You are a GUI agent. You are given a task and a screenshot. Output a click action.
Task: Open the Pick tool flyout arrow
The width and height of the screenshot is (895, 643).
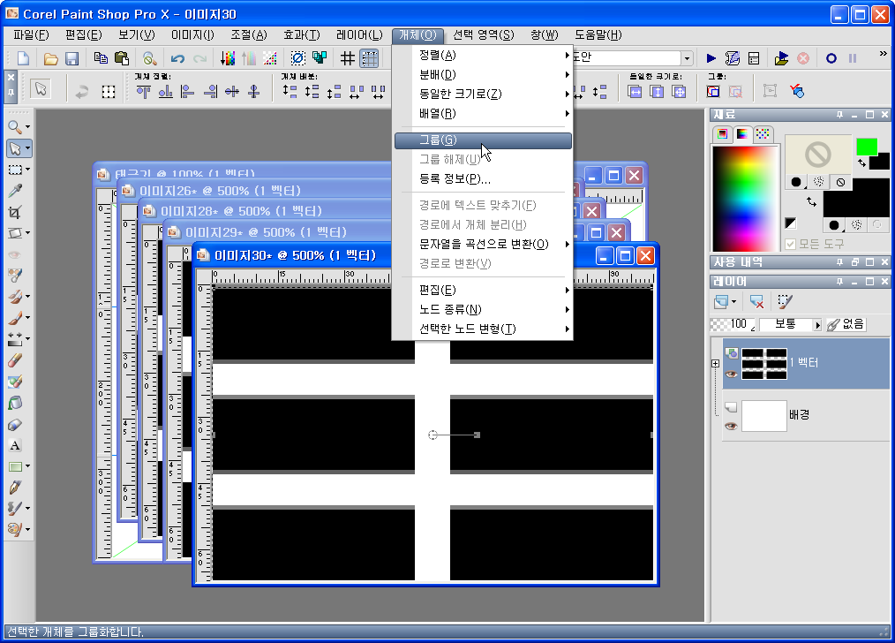click(27, 149)
